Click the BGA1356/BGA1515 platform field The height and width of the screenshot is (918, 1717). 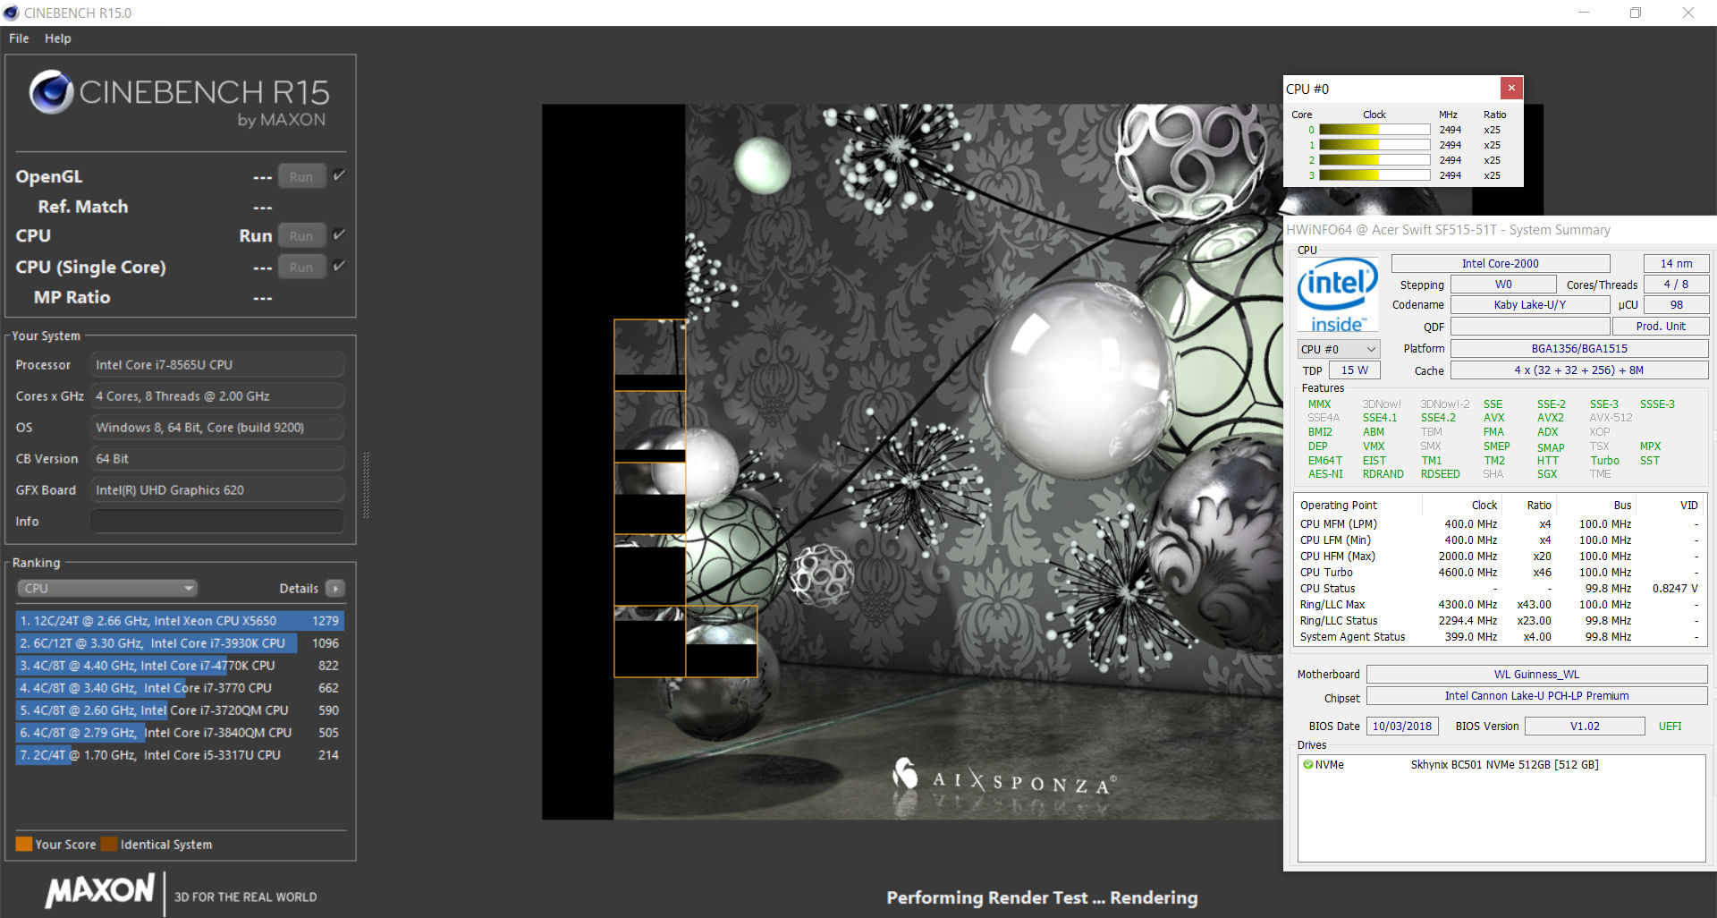[x=1579, y=349]
